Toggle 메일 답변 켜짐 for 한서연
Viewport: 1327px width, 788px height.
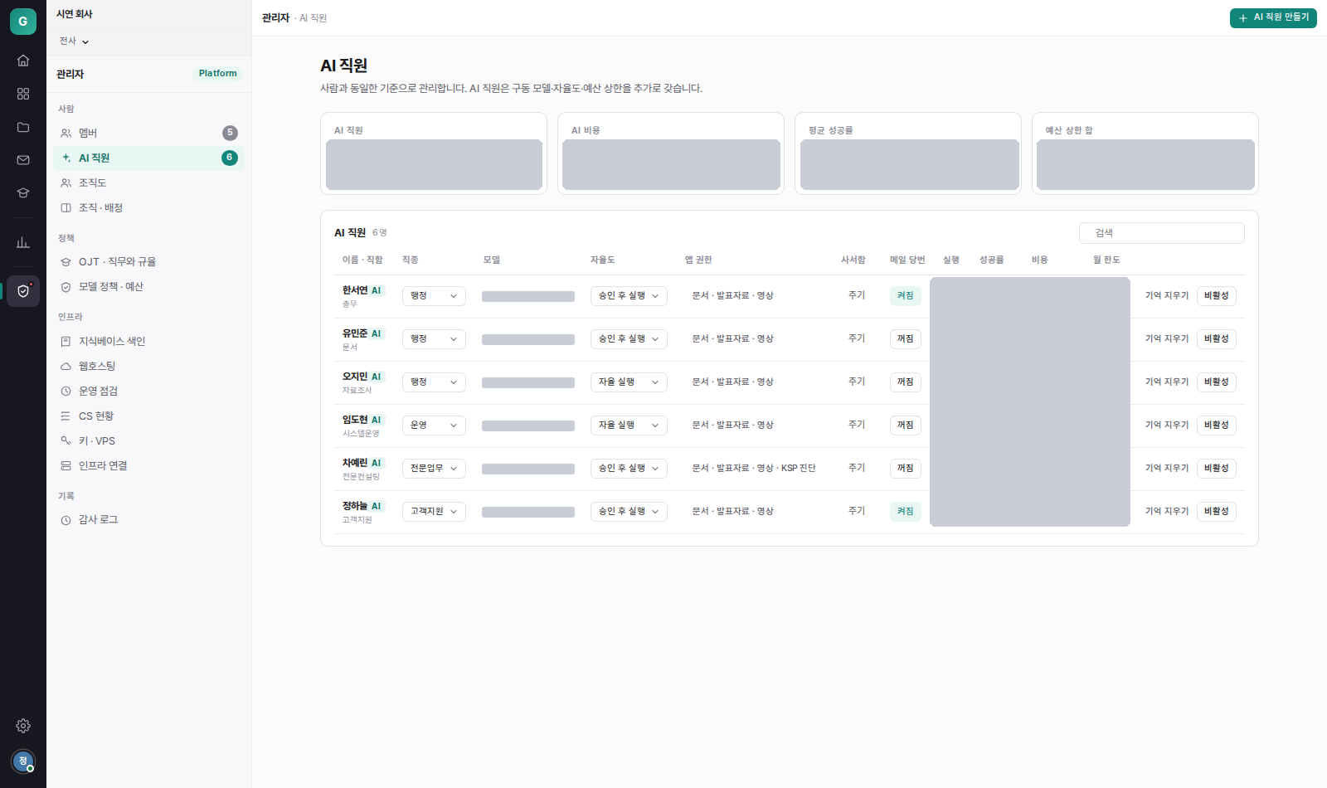tap(905, 295)
